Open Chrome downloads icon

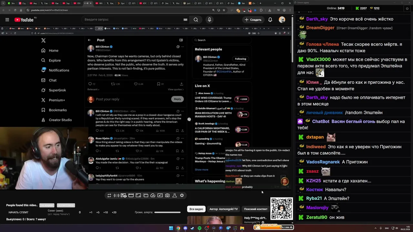[270, 10]
